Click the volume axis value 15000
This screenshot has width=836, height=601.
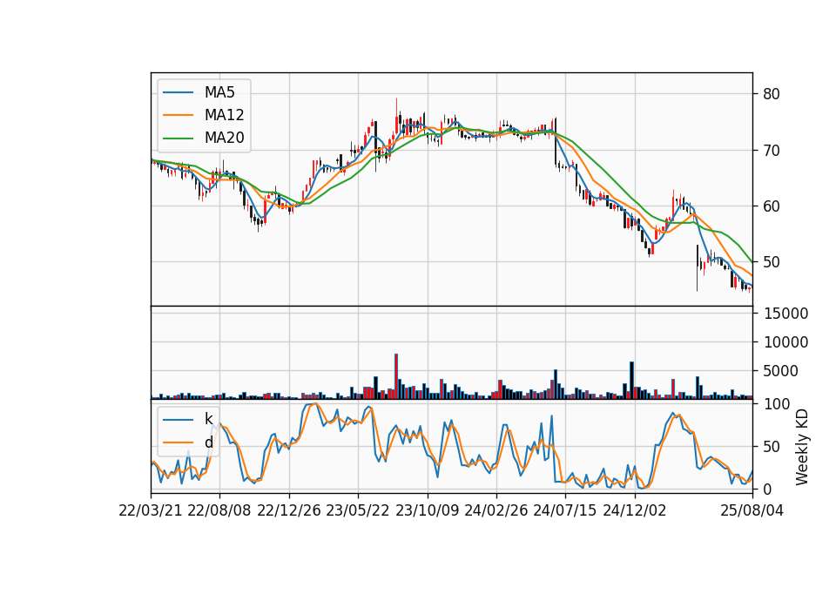tap(785, 314)
